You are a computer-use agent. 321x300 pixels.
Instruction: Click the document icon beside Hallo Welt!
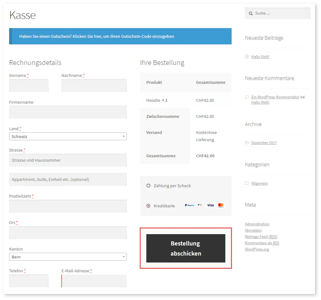click(247, 57)
